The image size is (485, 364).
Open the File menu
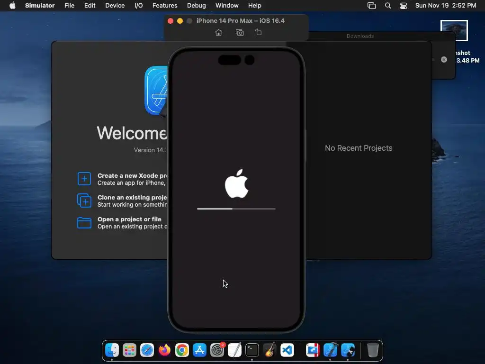[x=69, y=6]
